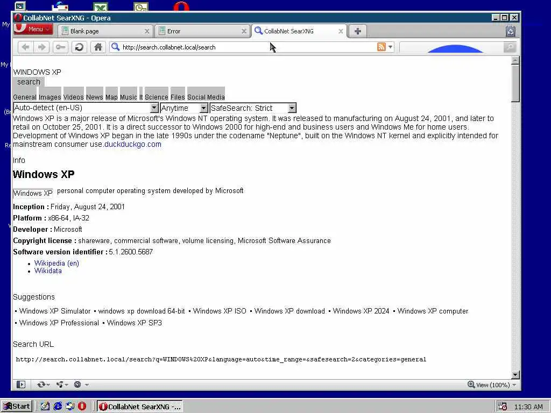Open the Wikipedia (en) link
Viewport: 551px width, 413px height.
[56, 263]
